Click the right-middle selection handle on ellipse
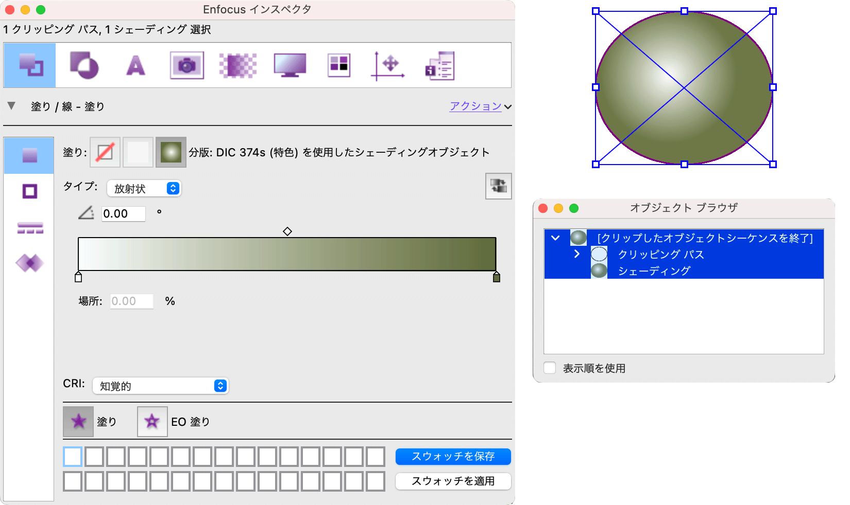Viewport: 850px width, 505px height. click(773, 87)
